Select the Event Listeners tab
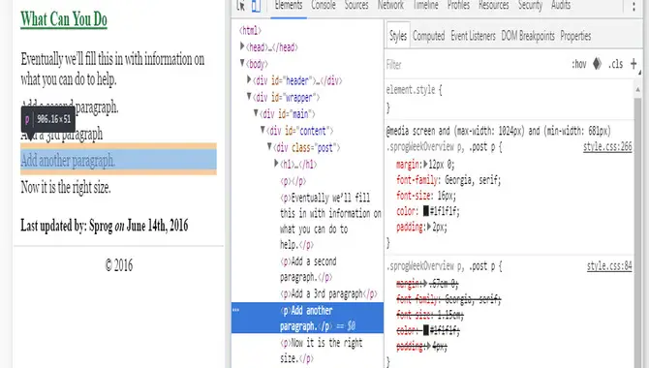 [x=473, y=36]
